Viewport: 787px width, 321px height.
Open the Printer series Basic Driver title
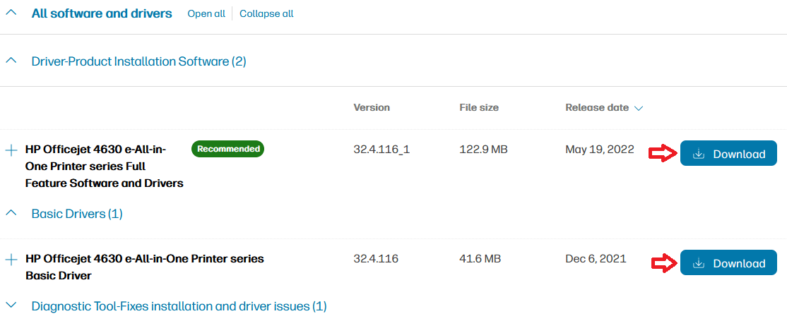144,267
